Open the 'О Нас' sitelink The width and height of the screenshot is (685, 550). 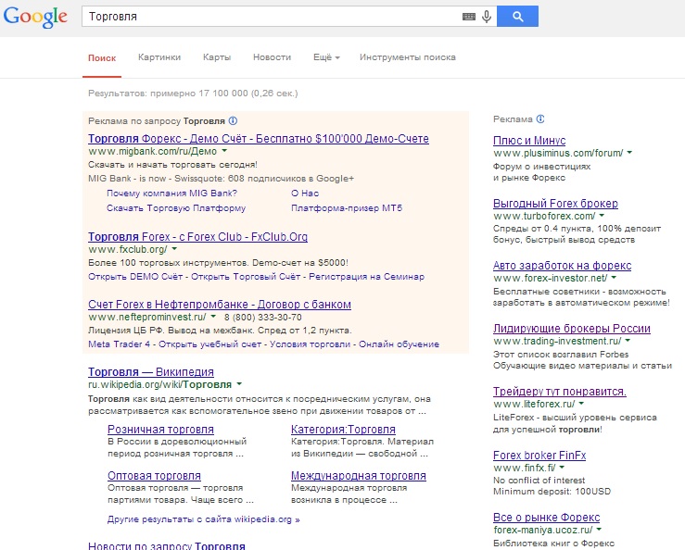click(x=305, y=193)
